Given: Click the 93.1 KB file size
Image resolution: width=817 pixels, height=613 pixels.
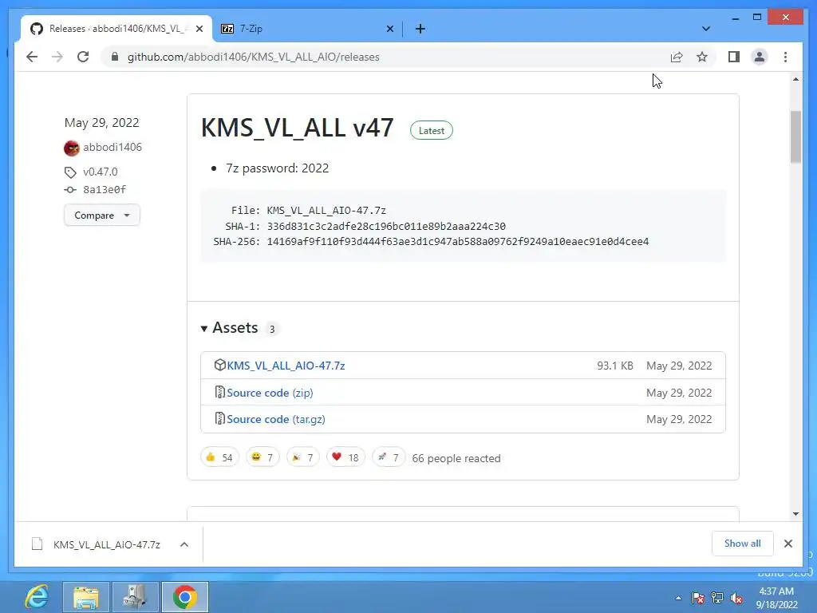Looking at the screenshot, I should pos(615,366).
